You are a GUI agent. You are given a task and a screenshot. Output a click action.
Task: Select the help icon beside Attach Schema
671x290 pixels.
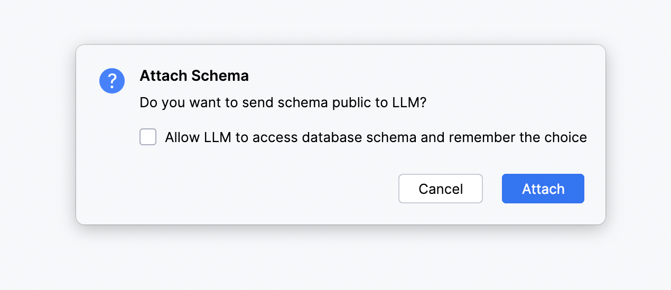coord(112,81)
